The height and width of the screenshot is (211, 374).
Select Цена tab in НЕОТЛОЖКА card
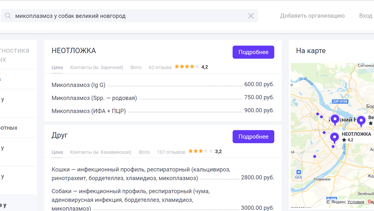click(57, 67)
